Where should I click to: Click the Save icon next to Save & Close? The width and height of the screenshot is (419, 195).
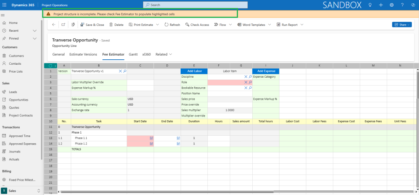click(73, 25)
